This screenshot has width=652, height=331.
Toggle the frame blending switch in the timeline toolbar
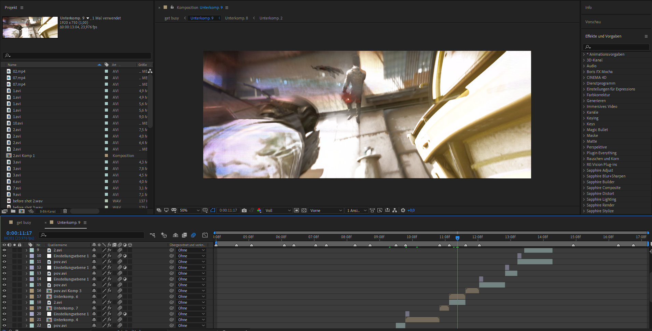[x=184, y=235]
